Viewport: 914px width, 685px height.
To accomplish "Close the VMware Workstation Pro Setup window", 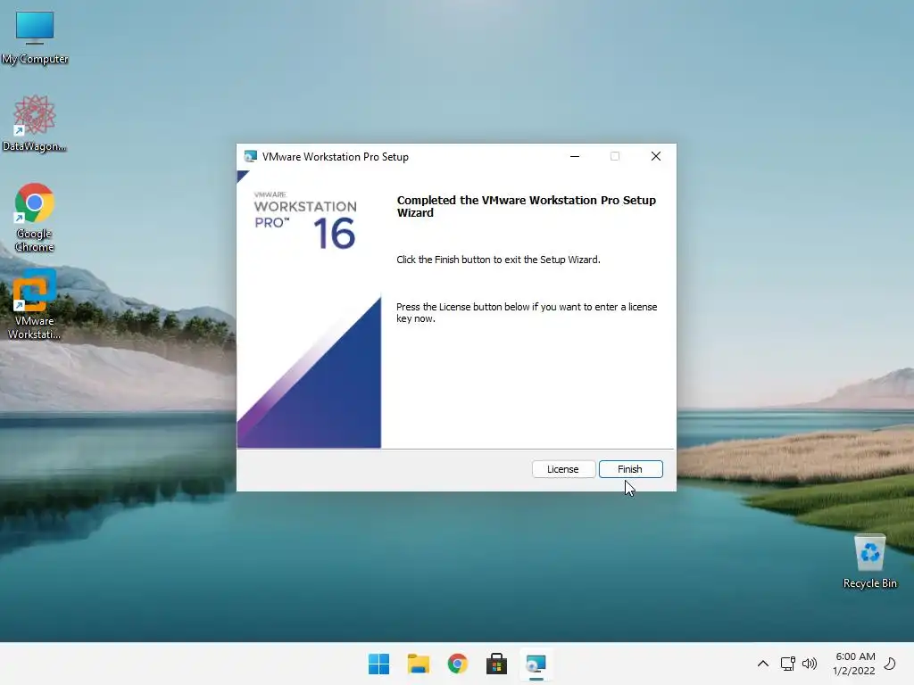I will [656, 156].
